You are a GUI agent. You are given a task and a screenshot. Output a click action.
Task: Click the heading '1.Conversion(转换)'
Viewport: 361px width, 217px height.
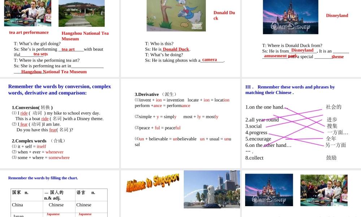point(32,107)
